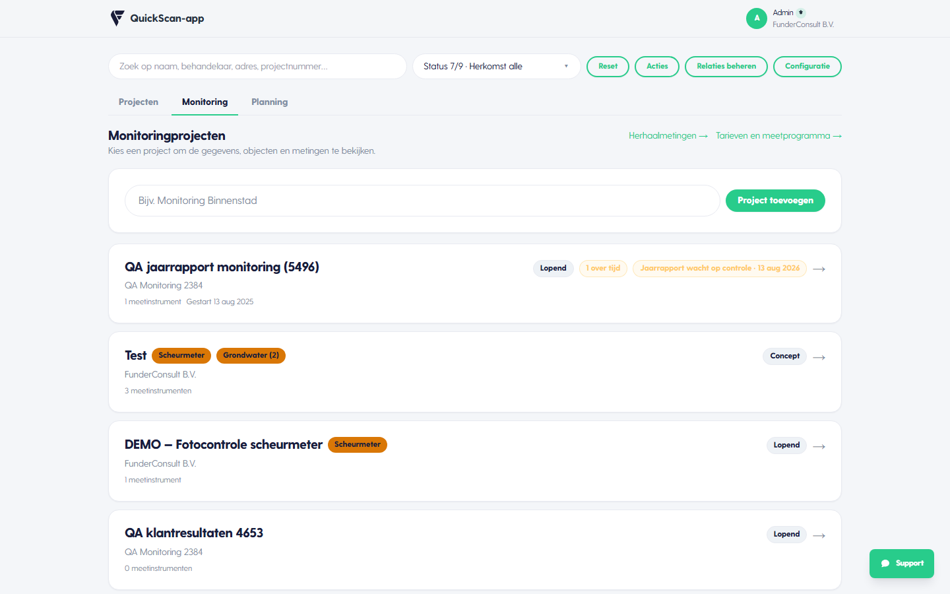950x594 pixels.
Task: Click the Concept status badge
Action: click(784, 356)
